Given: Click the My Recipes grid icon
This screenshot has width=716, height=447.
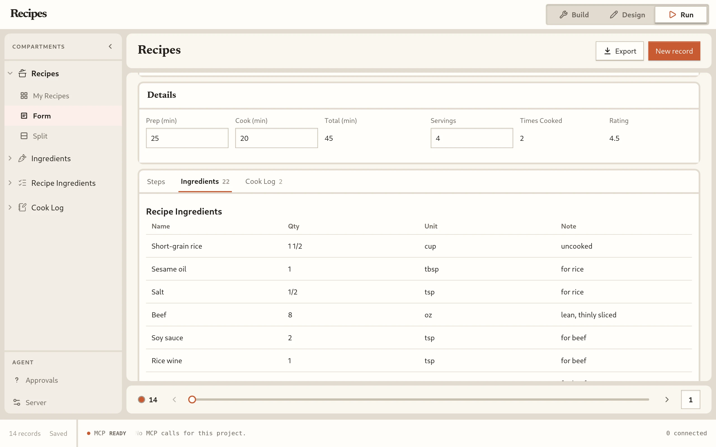Looking at the screenshot, I should pos(24,96).
